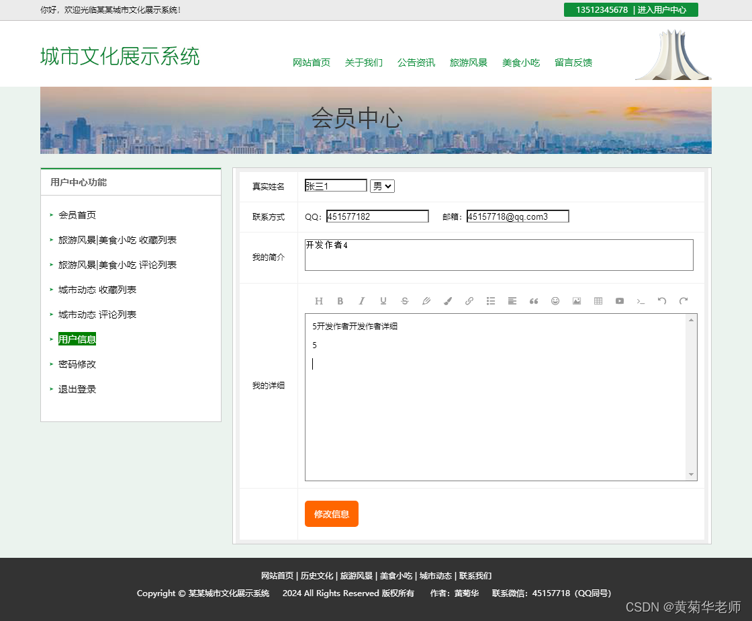Open the text color pen tool

coord(426,301)
